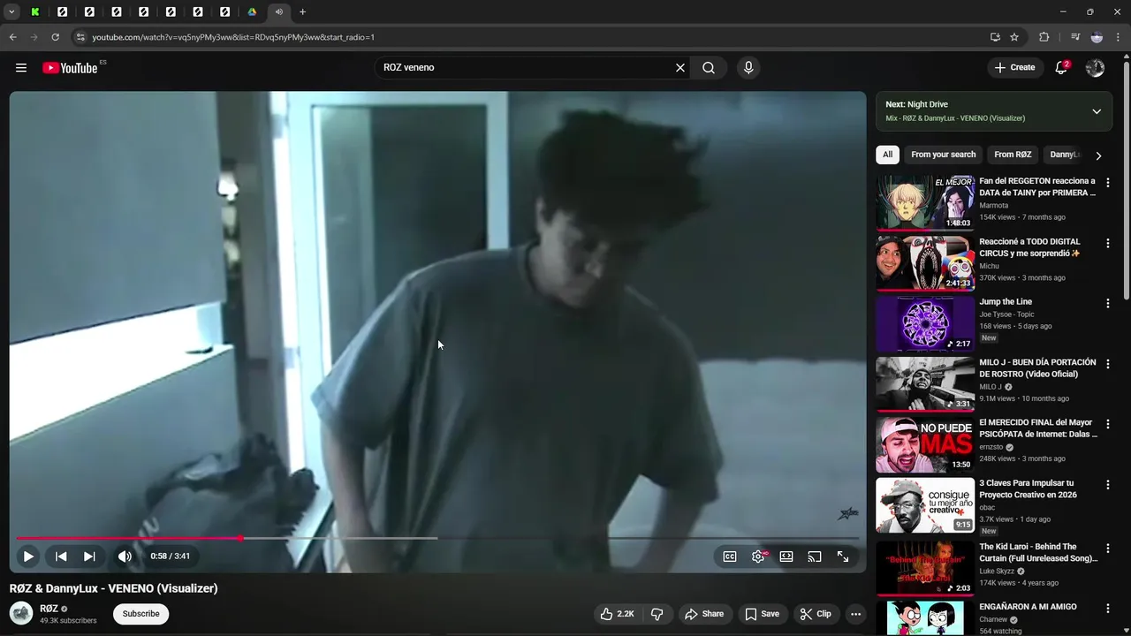This screenshot has height=636, width=1131.
Task: View site information icon in address bar
Action: pyautogui.click(x=80, y=37)
